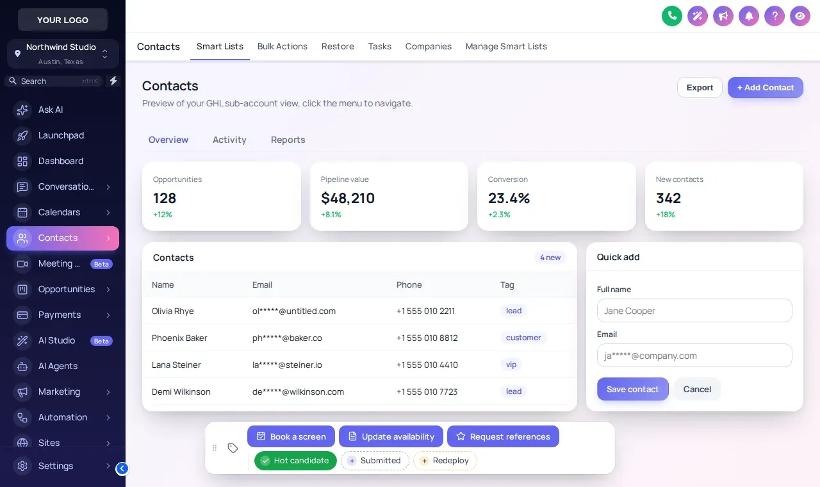The height and width of the screenshot is (487, 820).
Task: Cancel the quick add form
Action: click(x=697, y=389)
